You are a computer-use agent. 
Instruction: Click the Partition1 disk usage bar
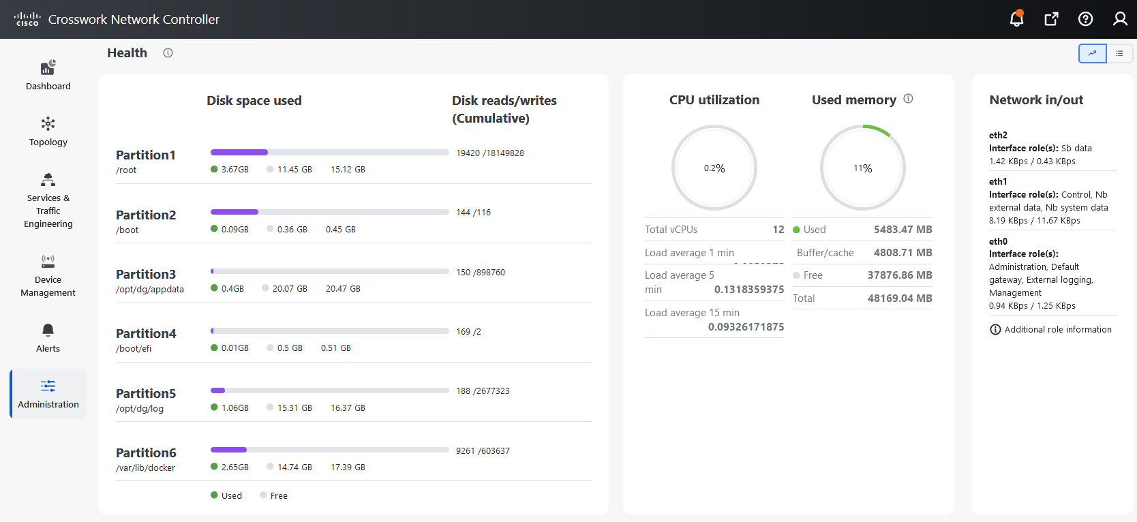pyautogui.click(x=330, y=152)
